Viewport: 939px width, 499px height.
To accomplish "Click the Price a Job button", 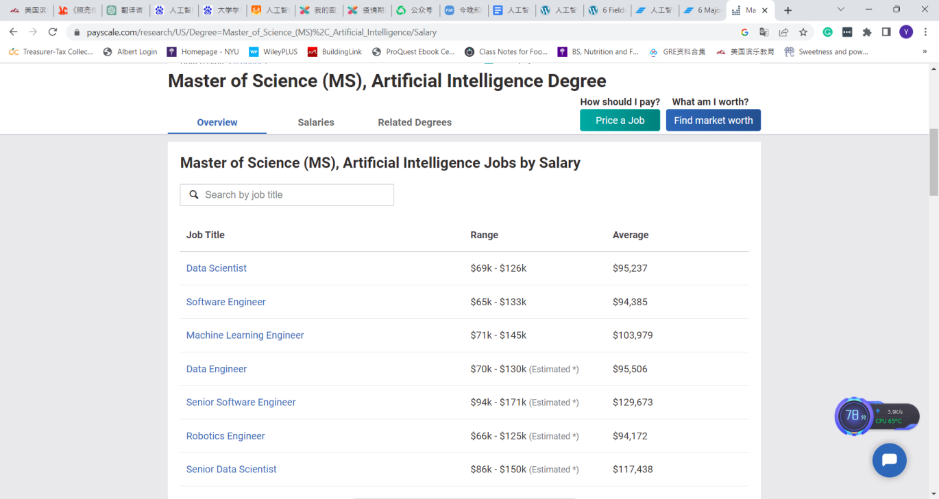I will point(620,120).
